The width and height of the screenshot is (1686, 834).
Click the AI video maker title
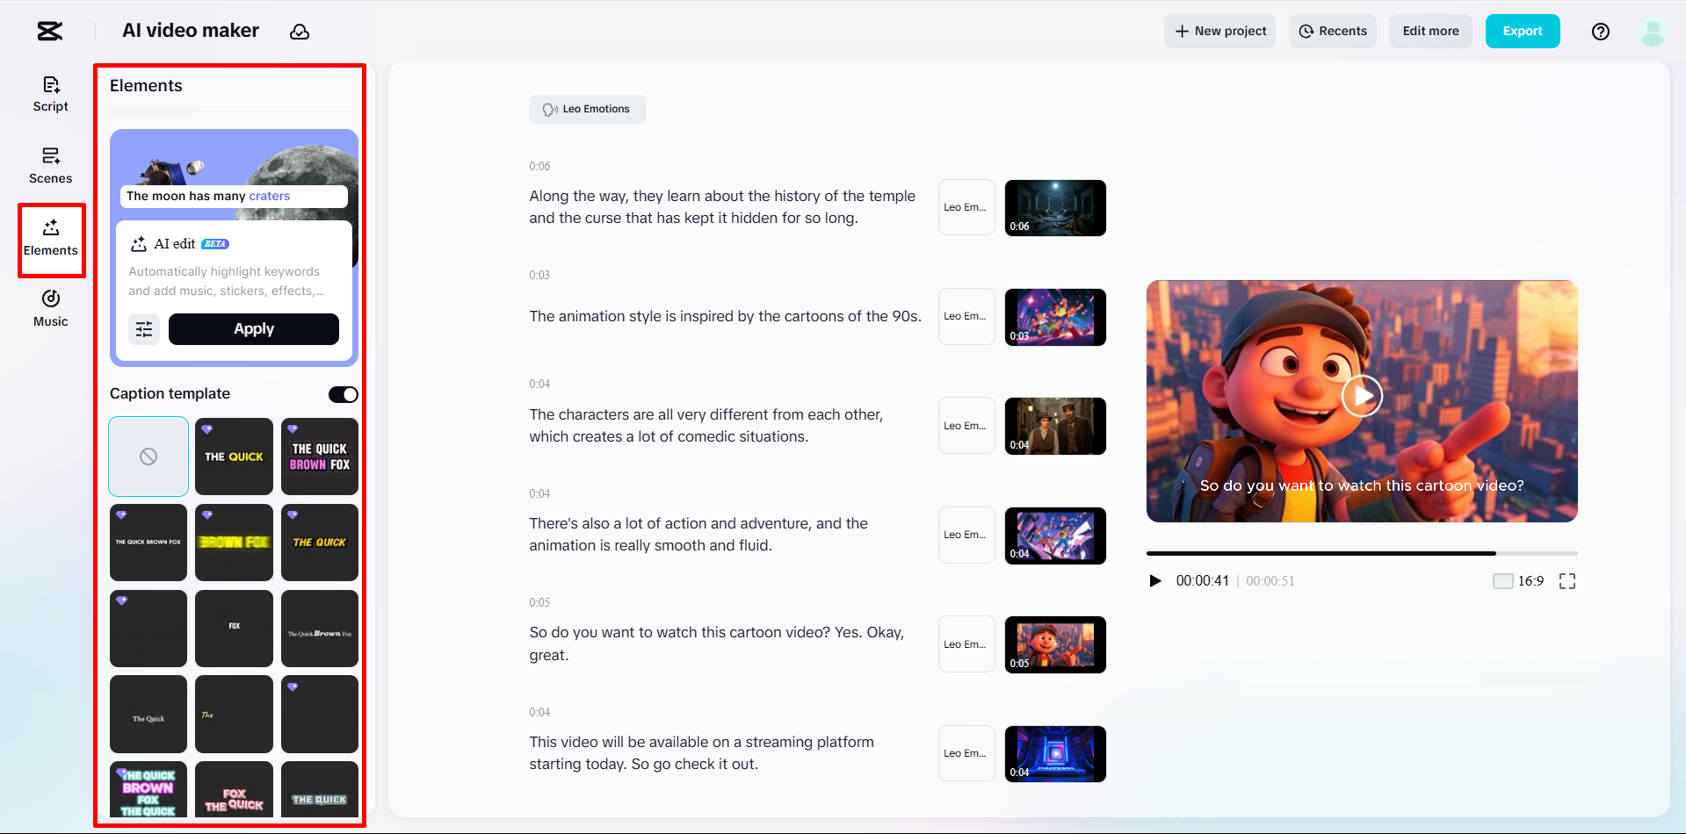click(191, 31)
